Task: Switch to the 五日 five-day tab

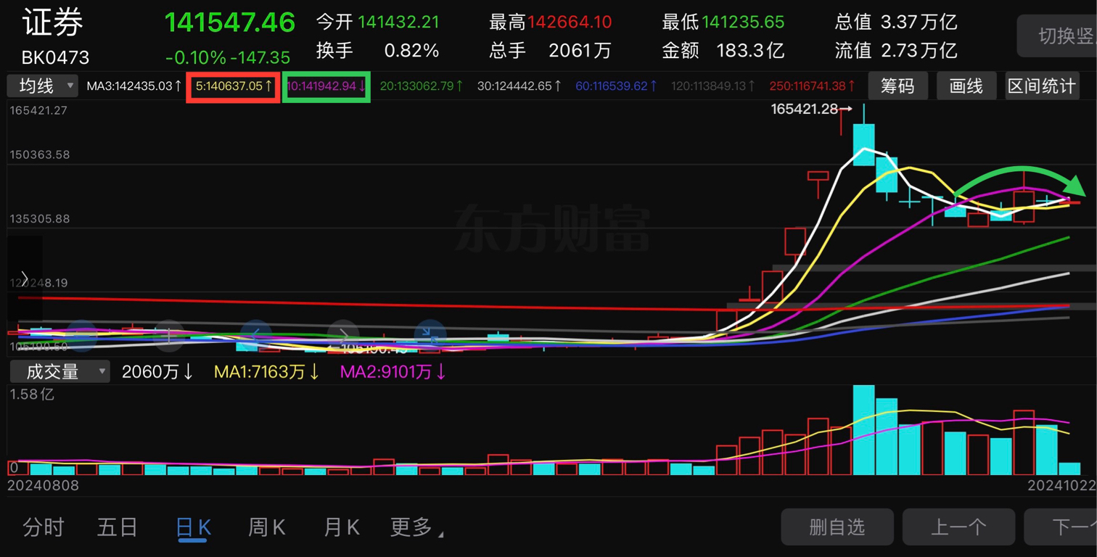Action: point(118,527)
